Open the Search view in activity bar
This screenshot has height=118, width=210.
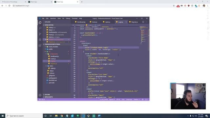click(40, 28)
